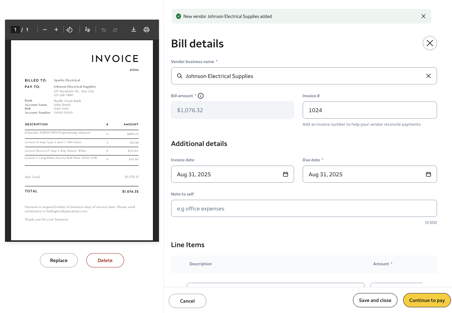Click Save and close
This screenshot has height=313, width=452.
pos(375,300)
